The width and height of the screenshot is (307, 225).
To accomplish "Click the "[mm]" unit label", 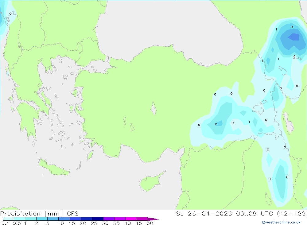I will [54, 214].
